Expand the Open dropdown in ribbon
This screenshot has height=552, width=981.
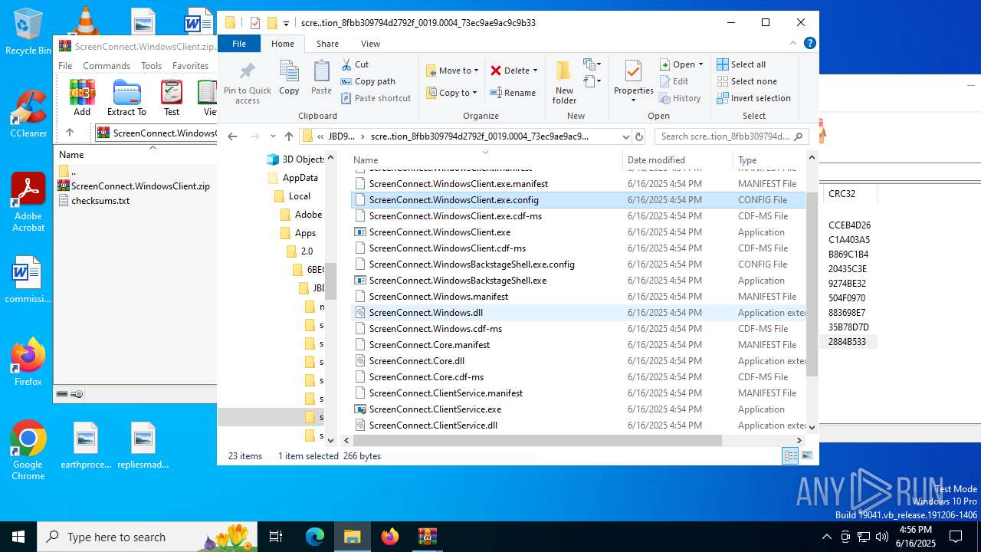tap(701, 64)
